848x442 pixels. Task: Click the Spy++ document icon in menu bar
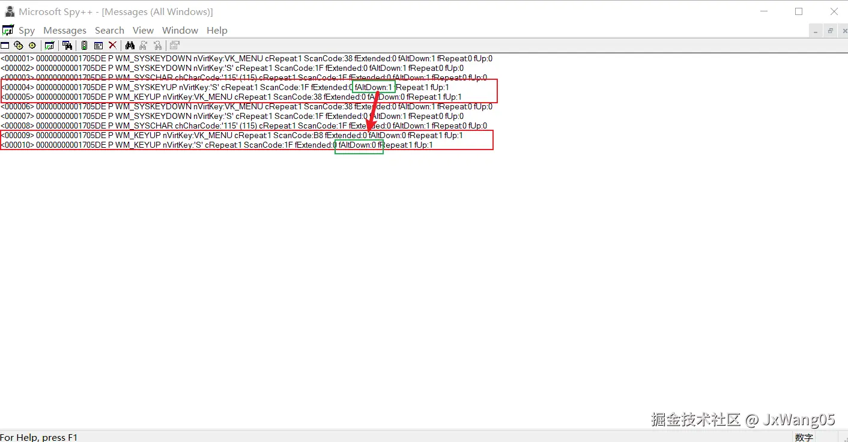(8, 30)
